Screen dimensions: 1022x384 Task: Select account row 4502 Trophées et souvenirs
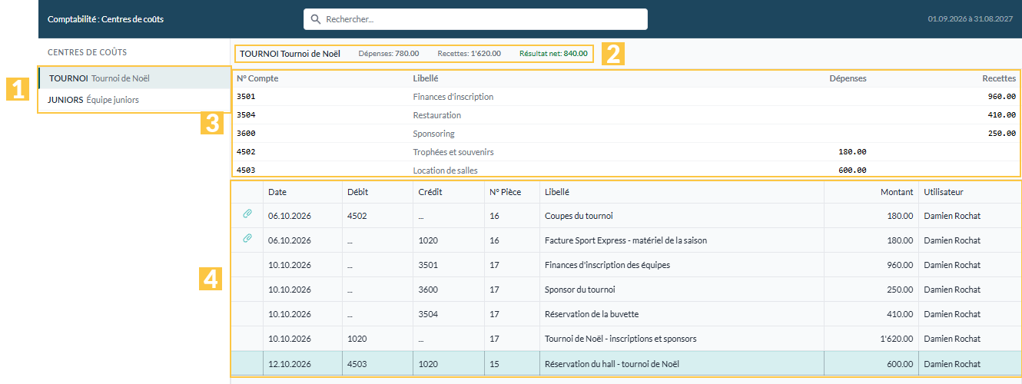[626, 152]
